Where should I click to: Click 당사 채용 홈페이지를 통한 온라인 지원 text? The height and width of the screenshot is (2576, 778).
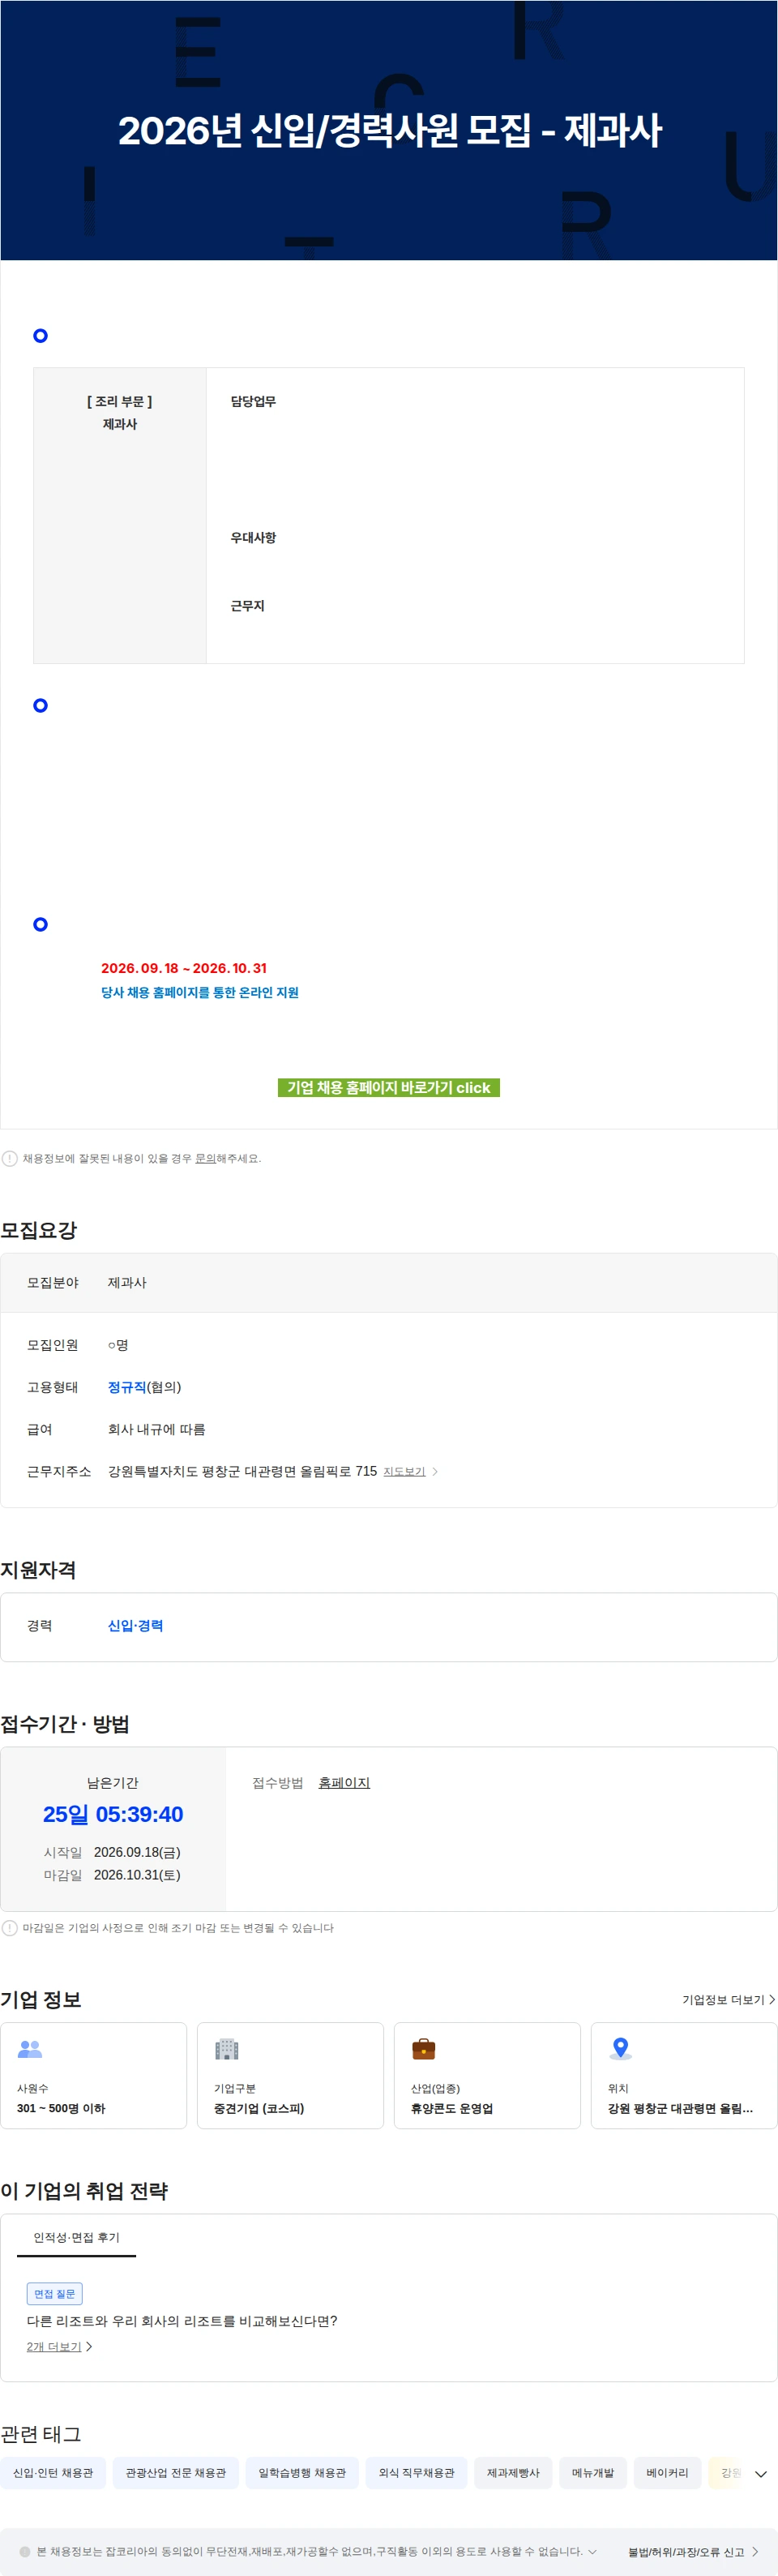click(x=200, y=992)
